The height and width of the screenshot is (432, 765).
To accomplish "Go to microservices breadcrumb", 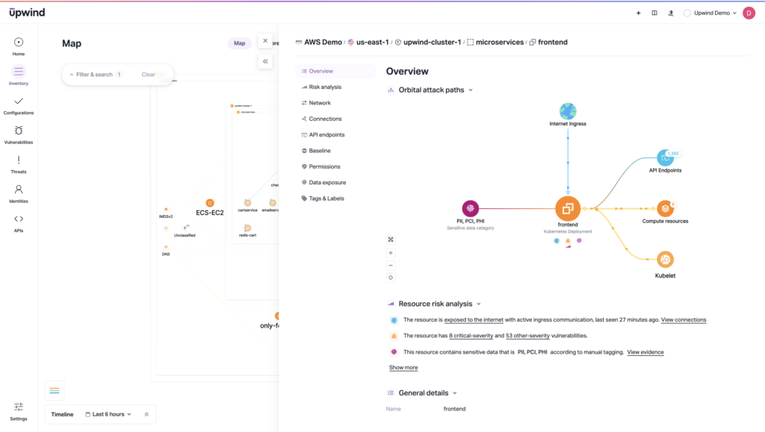I will click(500, 43).
